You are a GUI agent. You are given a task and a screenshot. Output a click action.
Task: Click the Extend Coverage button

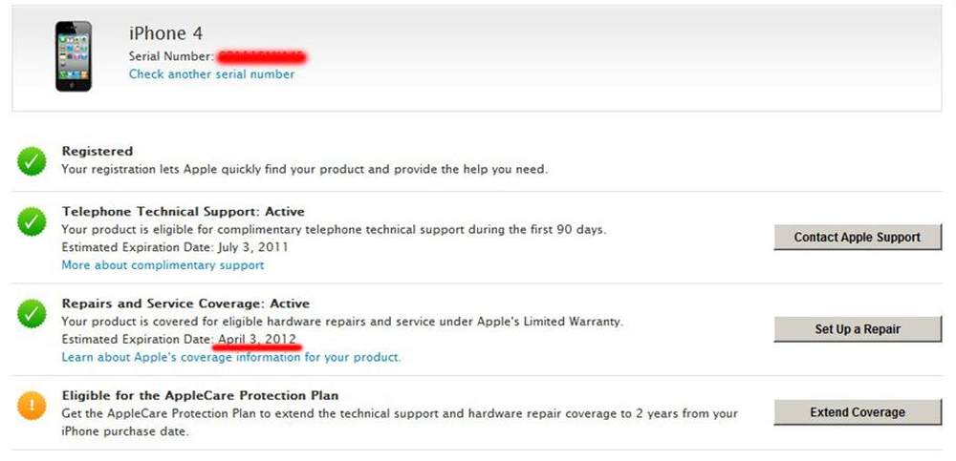coord(858,412)
